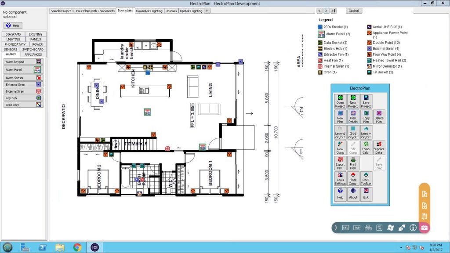Click the Optimal button
Viewport: 450px width, 253px height.
(x=354, y=11)
